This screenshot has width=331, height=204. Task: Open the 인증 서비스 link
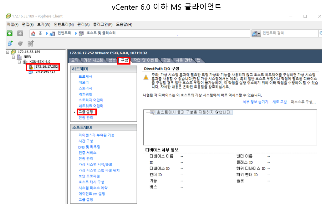(x=87, y=153)
